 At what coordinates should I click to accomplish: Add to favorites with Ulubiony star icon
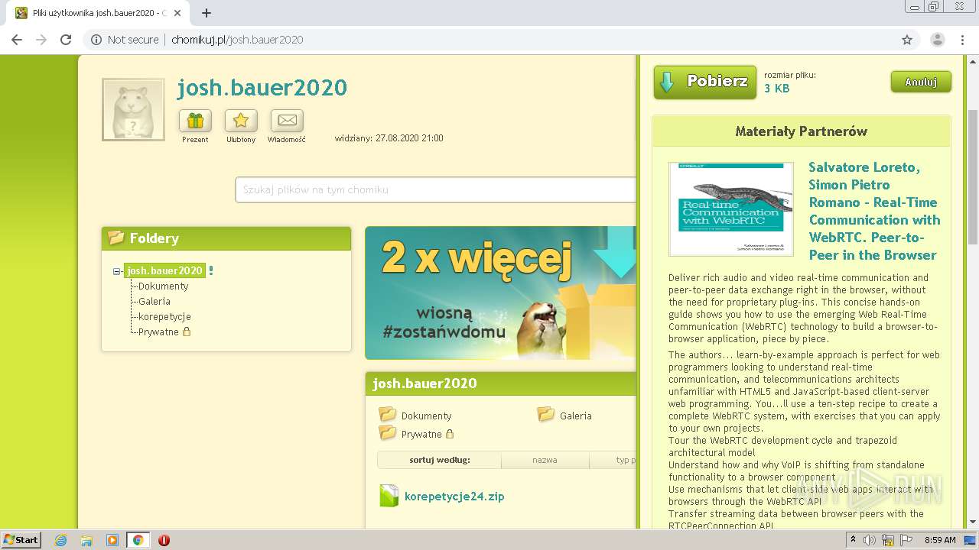pyautogui.click(x=241, y=121)
